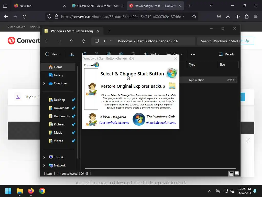Image resolution: width=262 pixels, height=197 pixels.
Task: Open the Firefox downloads panel
Action: (228, 16)
